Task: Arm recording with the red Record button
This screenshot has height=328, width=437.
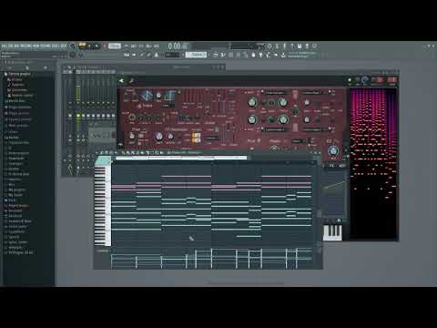Action: pyautogui.click(x=104, y=46)
